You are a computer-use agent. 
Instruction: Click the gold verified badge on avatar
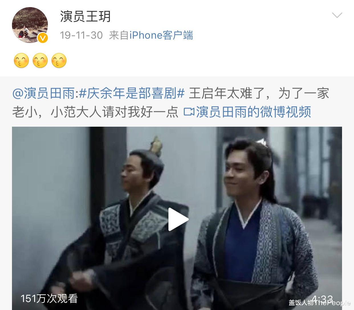[42, 38]
